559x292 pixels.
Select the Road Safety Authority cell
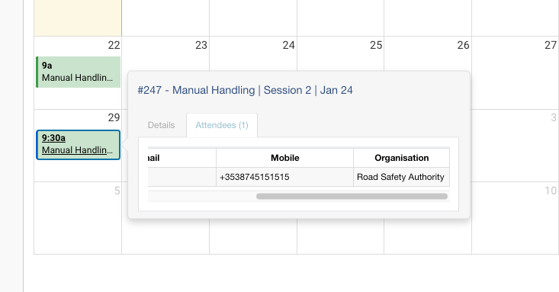(x=401, y=177)
